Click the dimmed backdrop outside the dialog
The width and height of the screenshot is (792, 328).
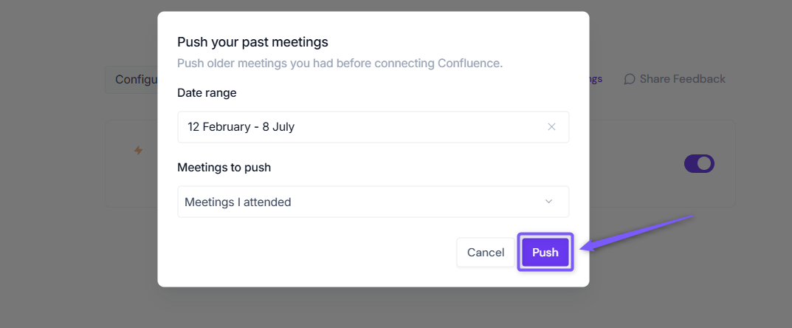click(76, 253)
